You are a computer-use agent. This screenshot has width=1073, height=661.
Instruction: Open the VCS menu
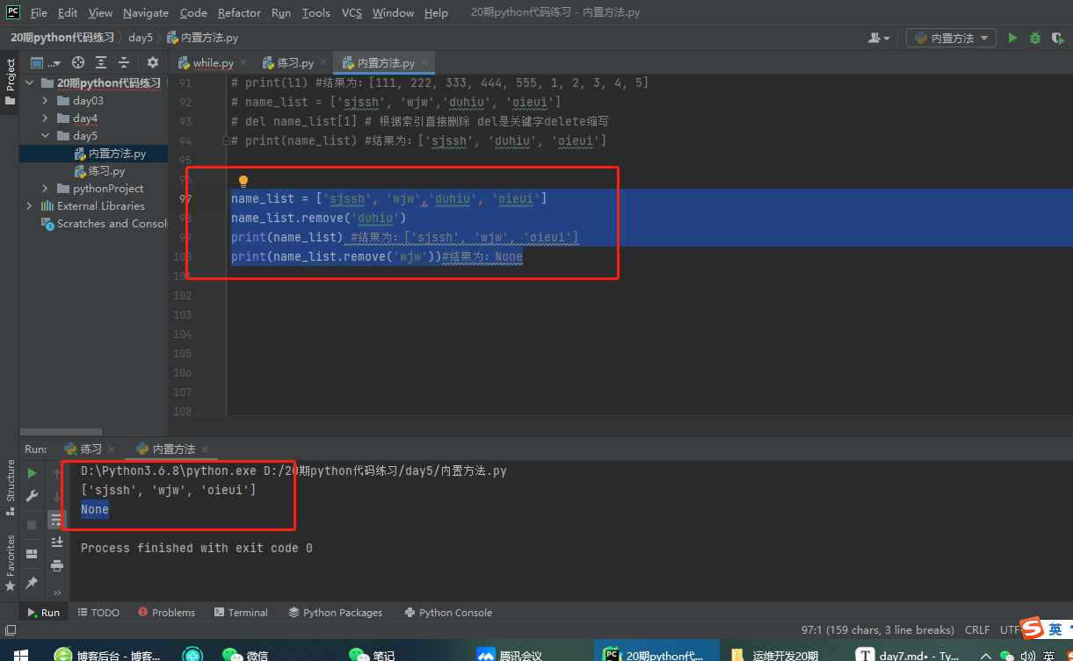click(x=352, y=12)
